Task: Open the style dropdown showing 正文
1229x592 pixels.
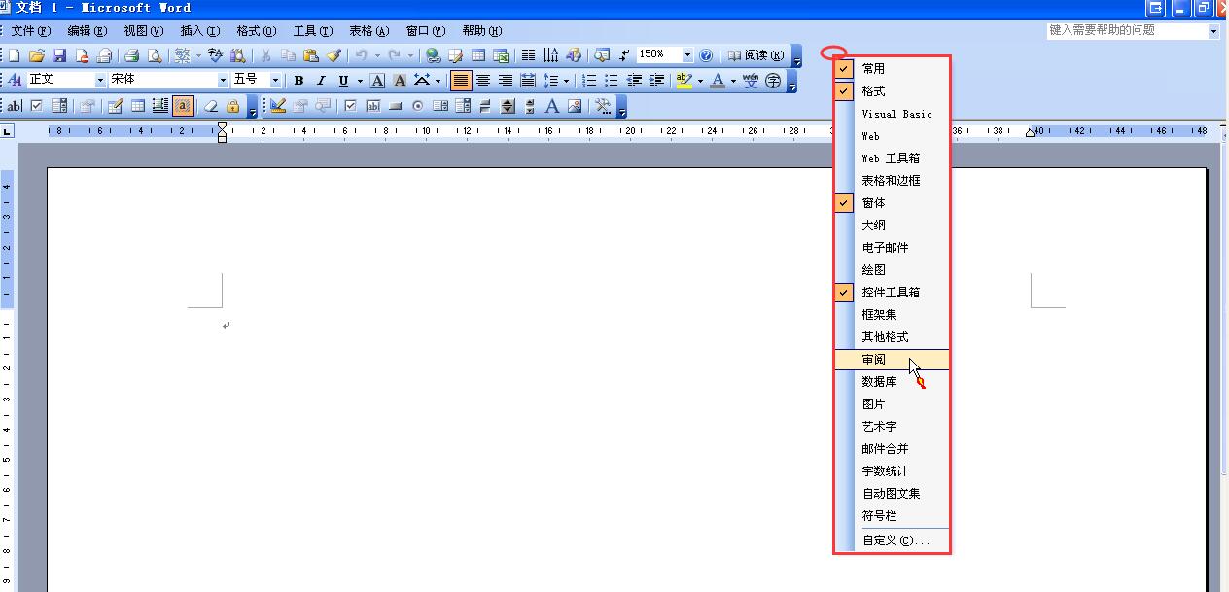Action: 101,81
